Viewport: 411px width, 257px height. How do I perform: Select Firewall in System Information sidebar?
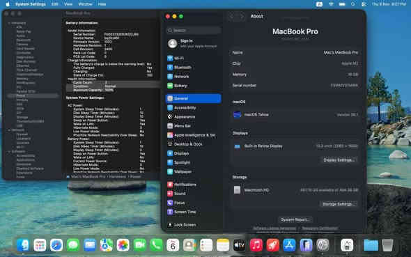pos(22,134)
